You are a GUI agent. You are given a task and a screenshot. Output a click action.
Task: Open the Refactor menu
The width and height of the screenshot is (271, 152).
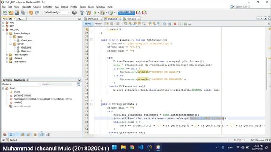click(47, 7)
